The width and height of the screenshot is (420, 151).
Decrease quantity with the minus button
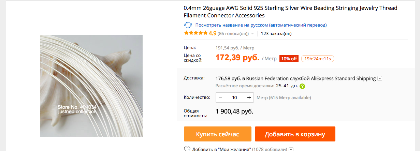point(220,97)
